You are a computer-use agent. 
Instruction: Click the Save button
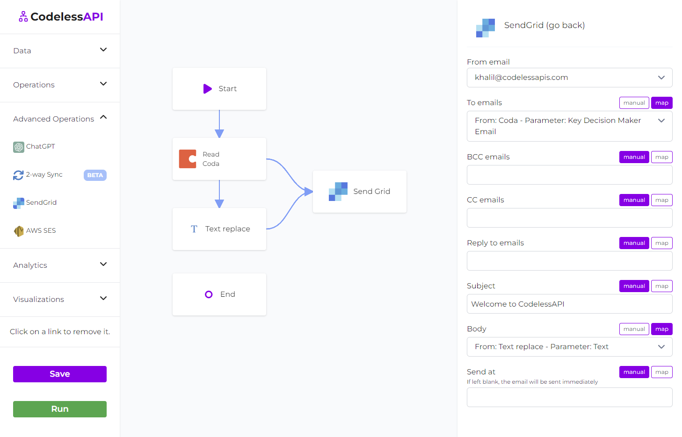coord(60,374)
